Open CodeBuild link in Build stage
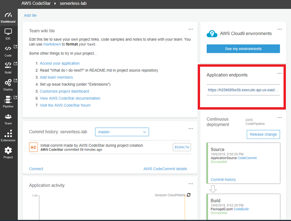 241,209
